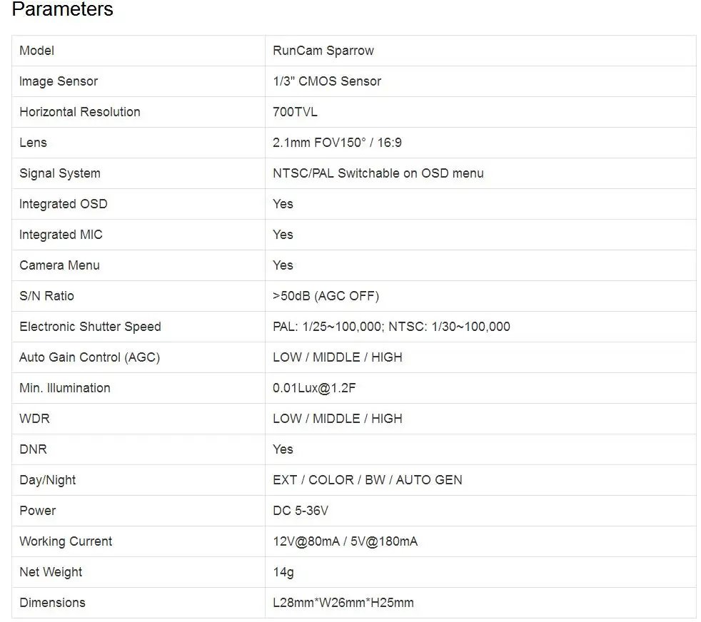Select the RunCam Sparrow model value
The height and width of the screenshot is (622, 701).
coord(323,51)
